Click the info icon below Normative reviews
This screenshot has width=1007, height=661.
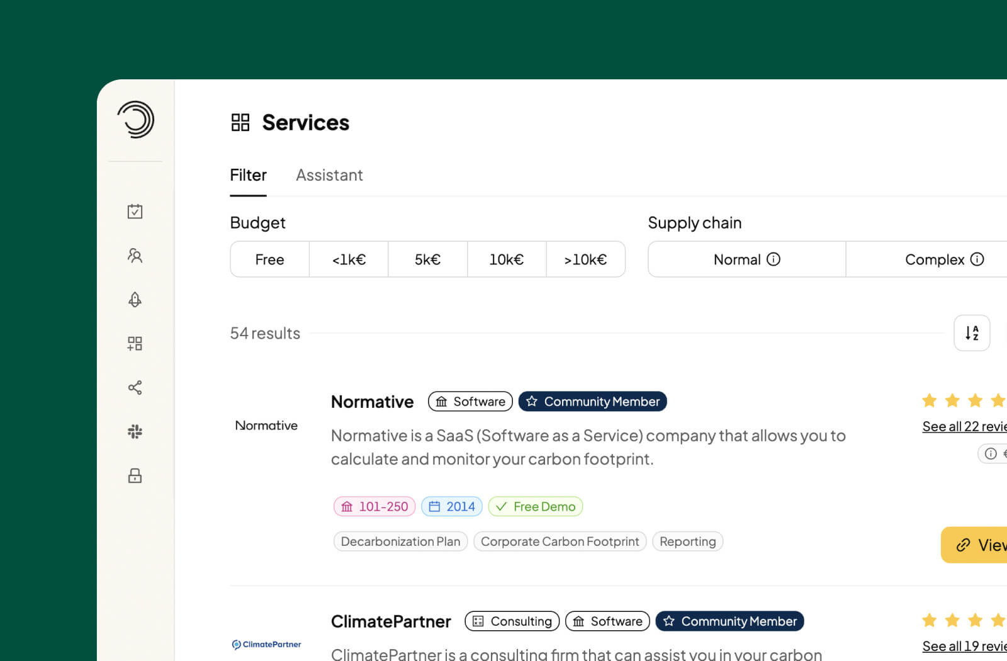tap(991, 454)
